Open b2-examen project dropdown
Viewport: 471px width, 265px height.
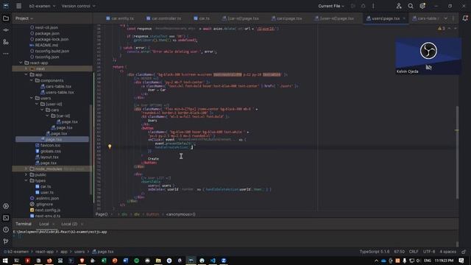tap(42, 6)
